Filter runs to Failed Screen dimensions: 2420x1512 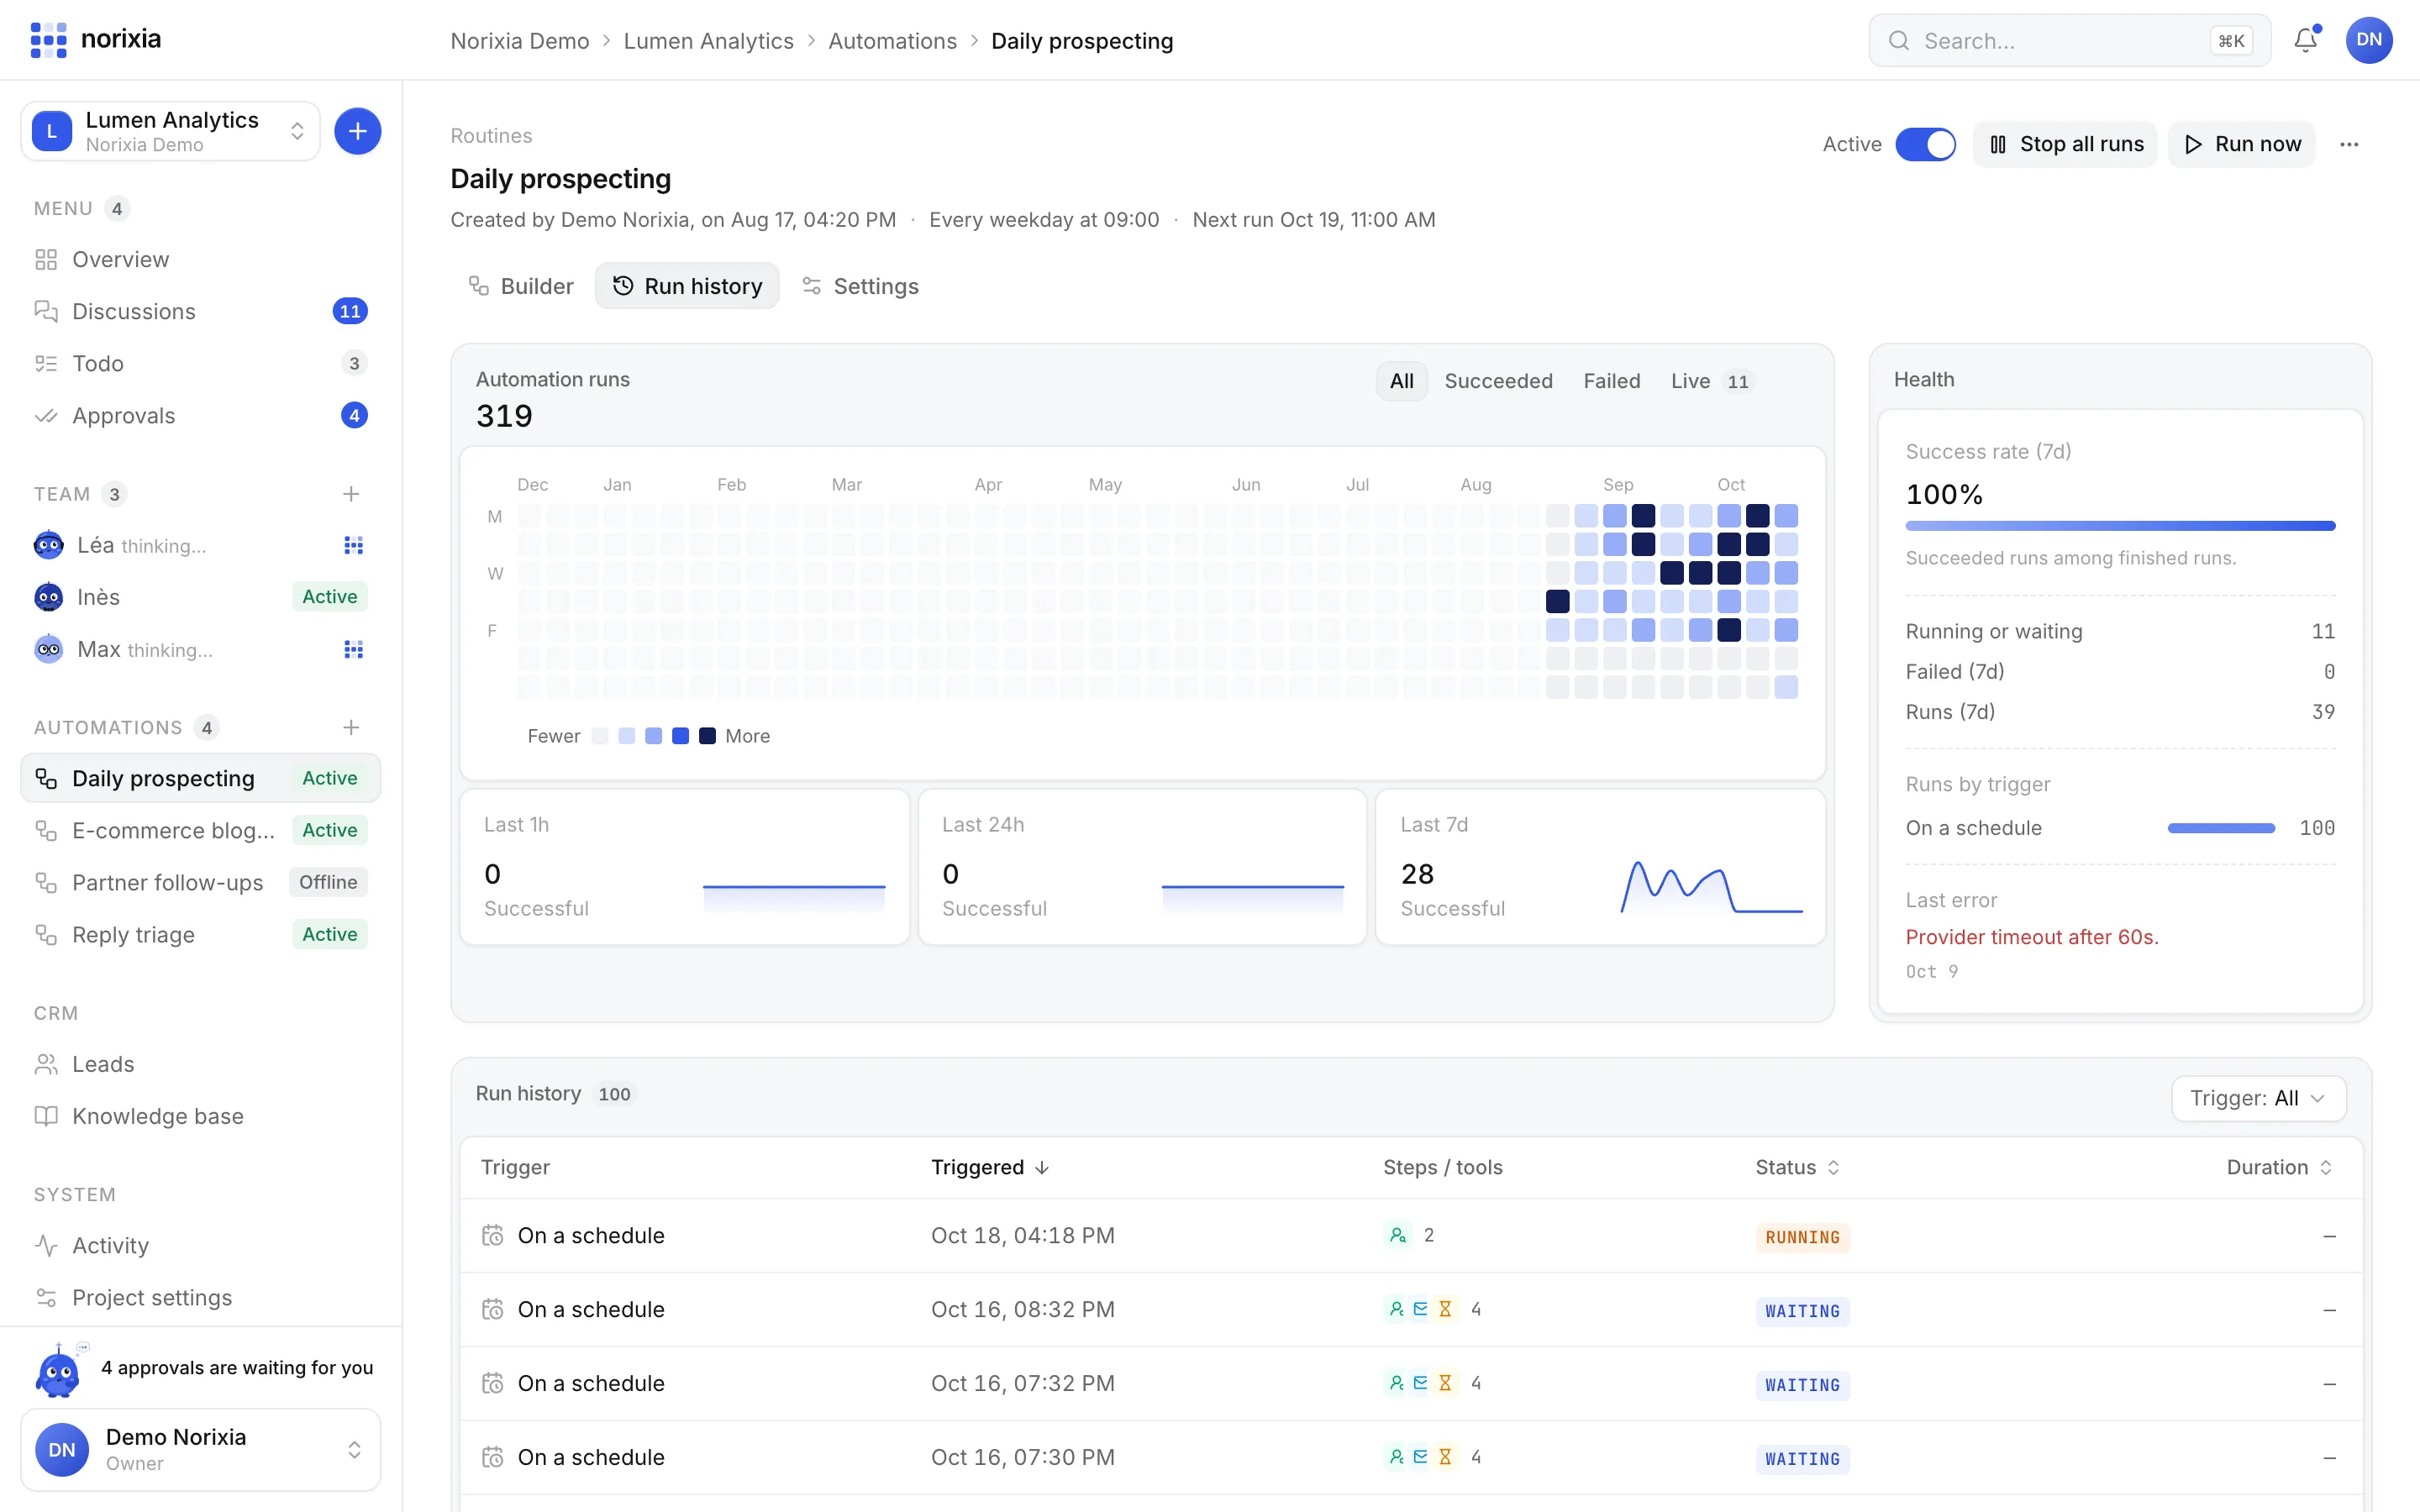[1611, 381]
